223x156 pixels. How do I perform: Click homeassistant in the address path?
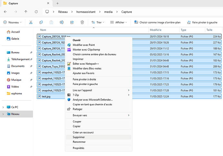pos(86,12)
